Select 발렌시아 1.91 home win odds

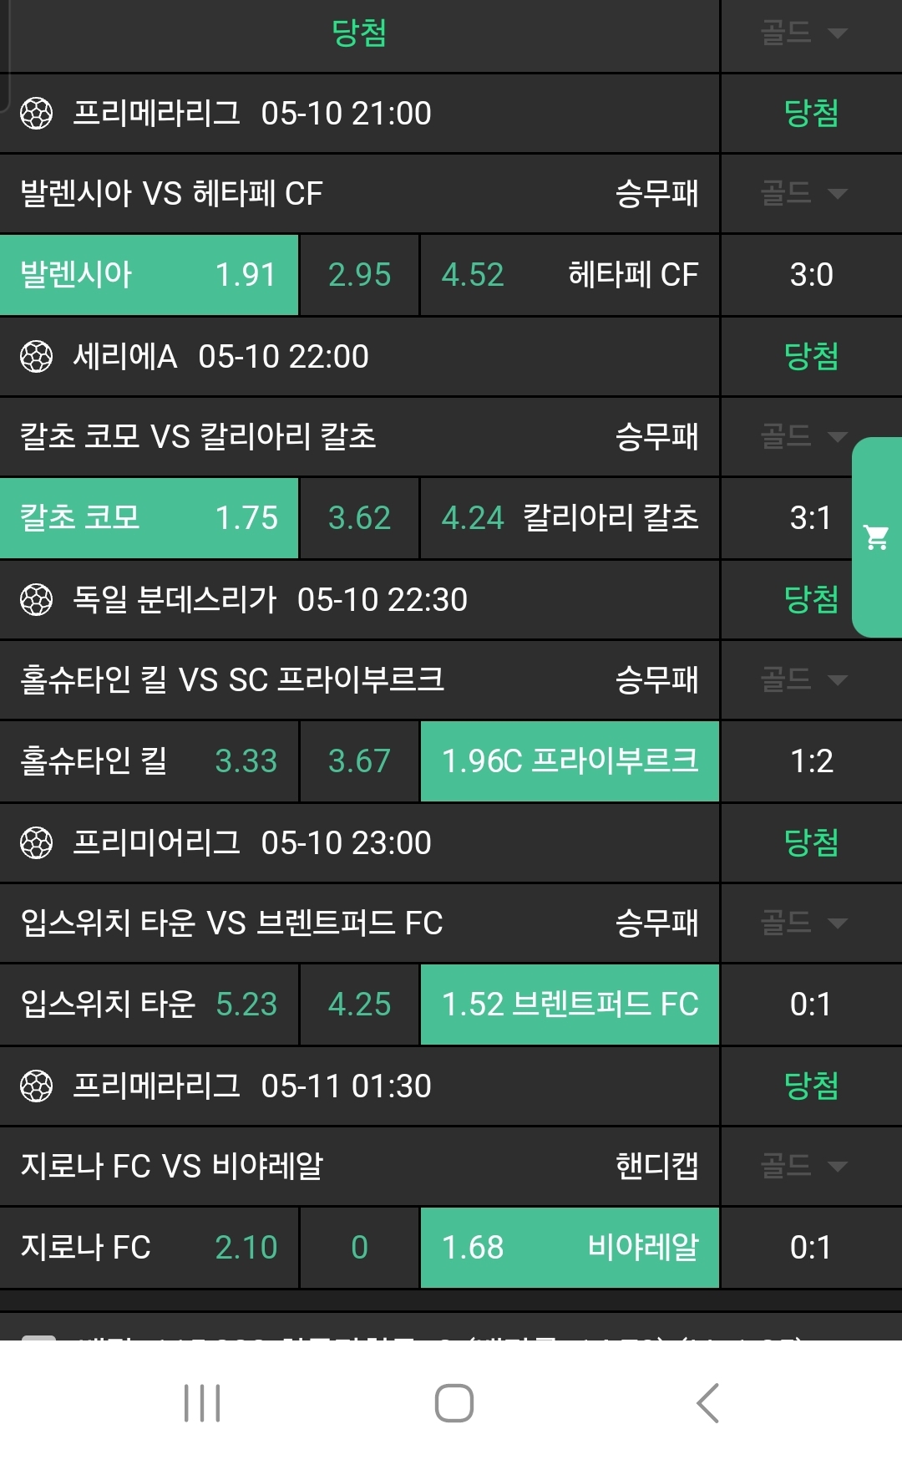coord(149,275)
